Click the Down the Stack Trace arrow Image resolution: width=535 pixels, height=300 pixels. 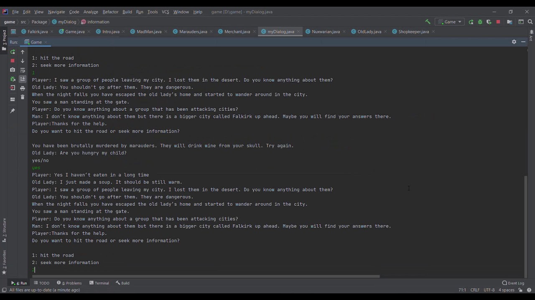[x=23, y=61]
